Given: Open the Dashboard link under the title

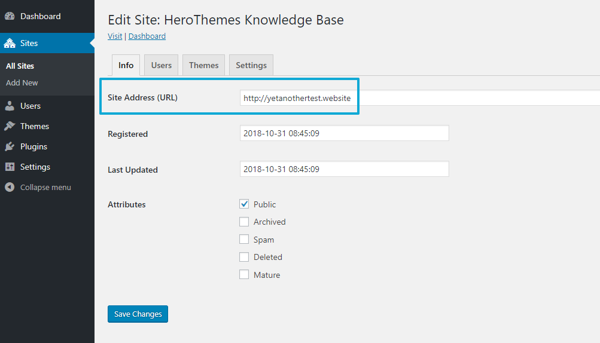Looking at the screenshot, I should coord(147,36).
